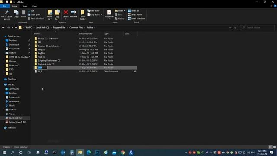Switch to the Share ribbon tab

[x=25, y=6]
